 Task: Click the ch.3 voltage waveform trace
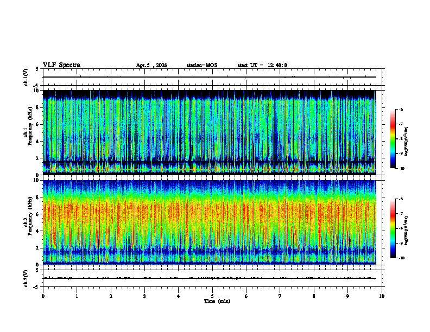210,278
